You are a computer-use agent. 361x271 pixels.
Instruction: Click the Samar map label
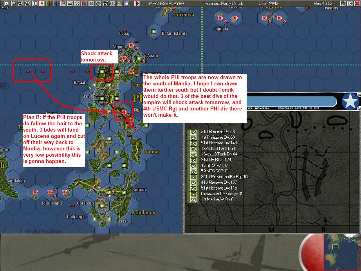tap(152, 152)
